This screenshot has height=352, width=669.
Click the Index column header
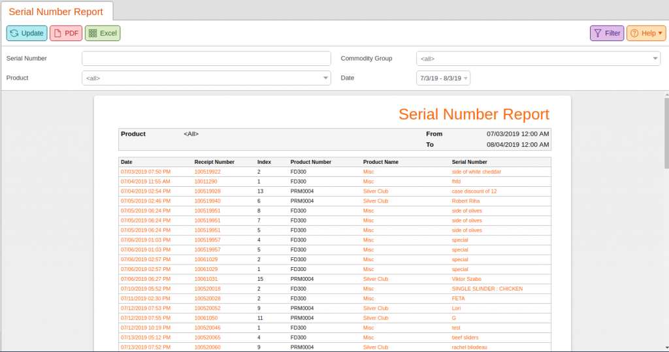point(264,162)
